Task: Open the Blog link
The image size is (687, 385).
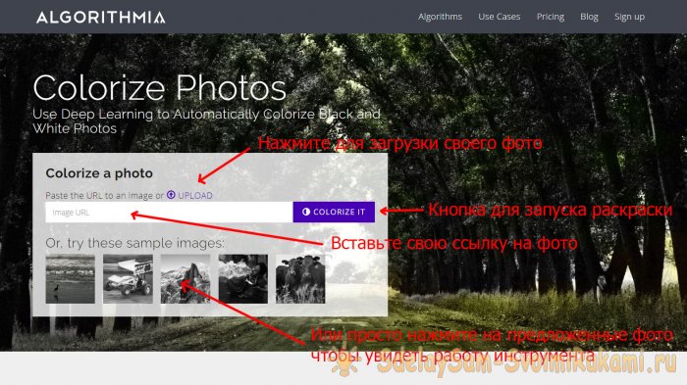Action: (x=589, y=17)
